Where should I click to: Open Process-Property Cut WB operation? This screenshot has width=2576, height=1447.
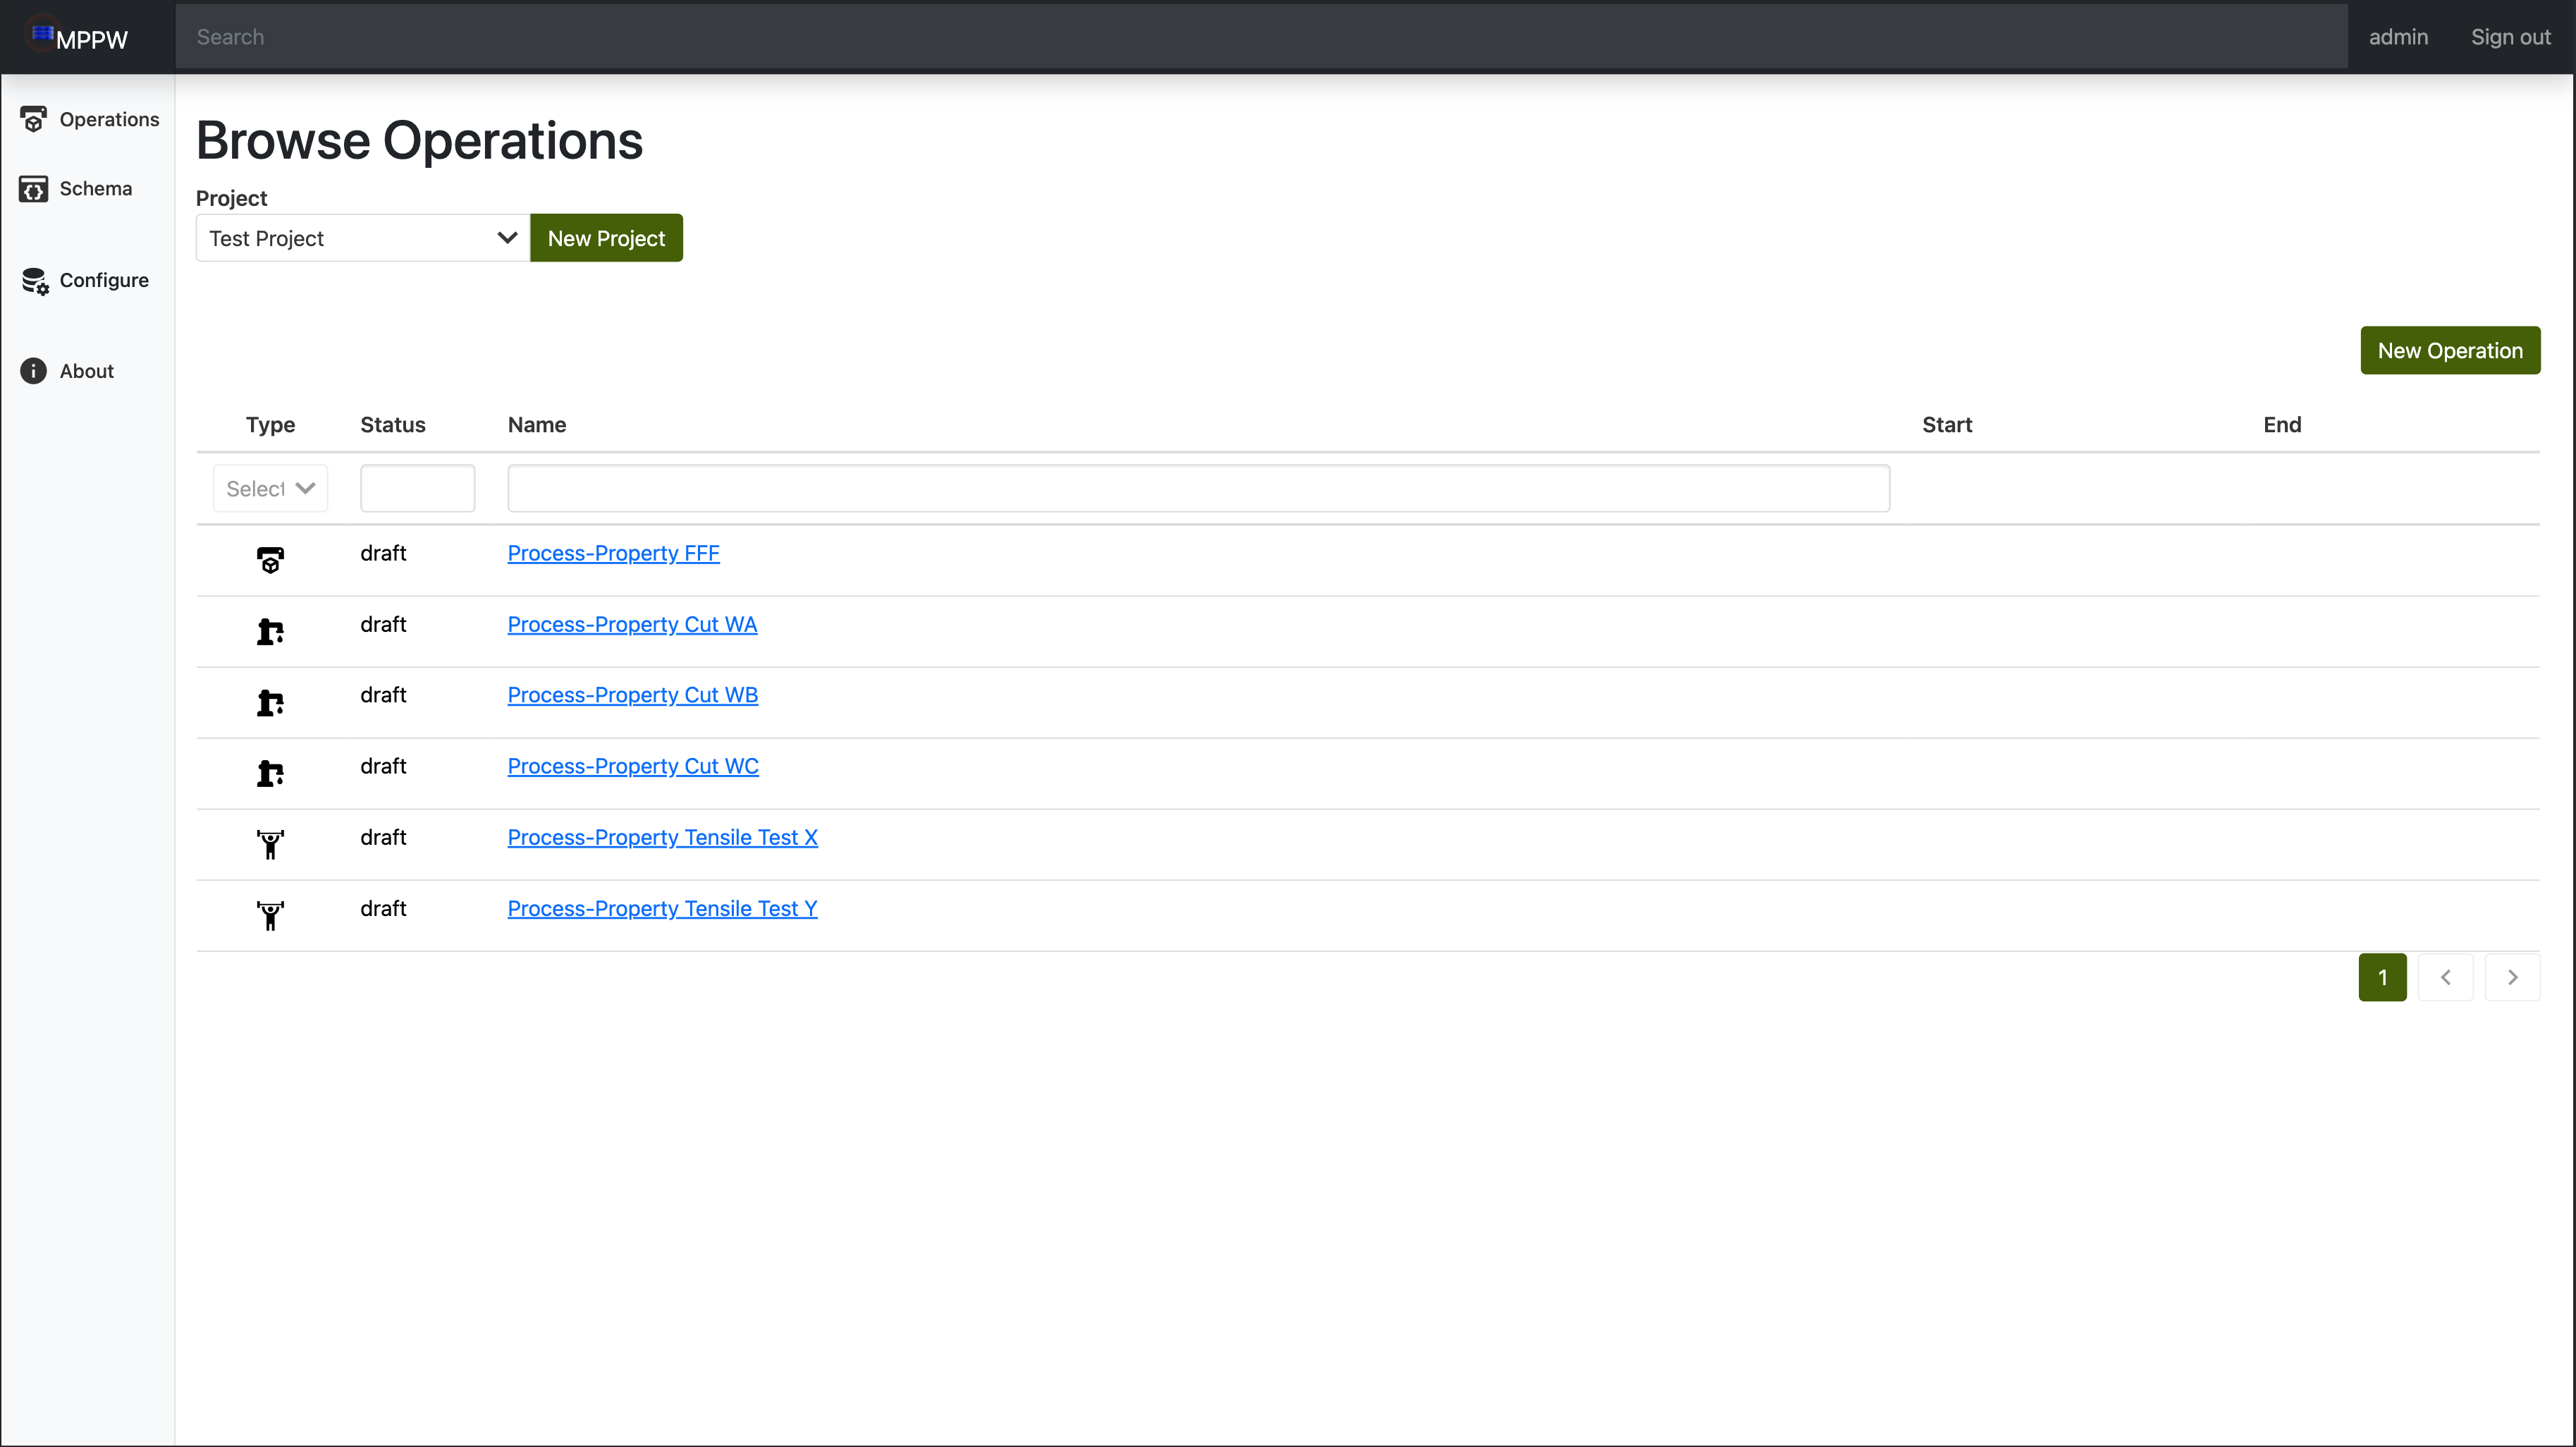click(632, 695)
